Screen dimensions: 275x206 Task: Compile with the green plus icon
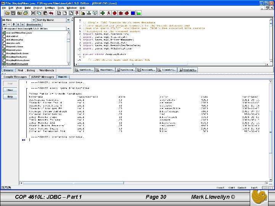(102, 13)
